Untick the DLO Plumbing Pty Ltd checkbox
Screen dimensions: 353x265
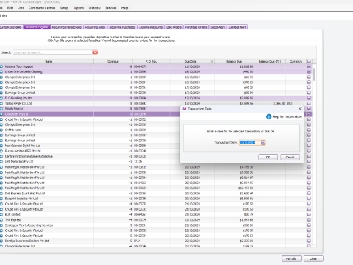(309, 98)
